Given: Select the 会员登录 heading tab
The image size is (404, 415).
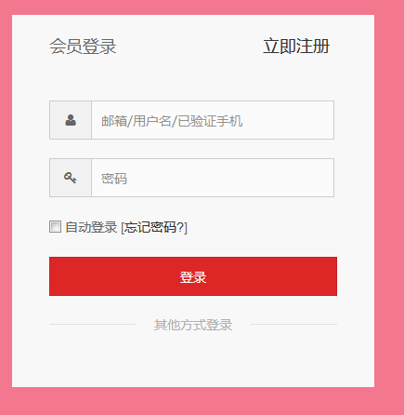Looking at the screenshot, I should pyautogui.click(x=83, y=47).
